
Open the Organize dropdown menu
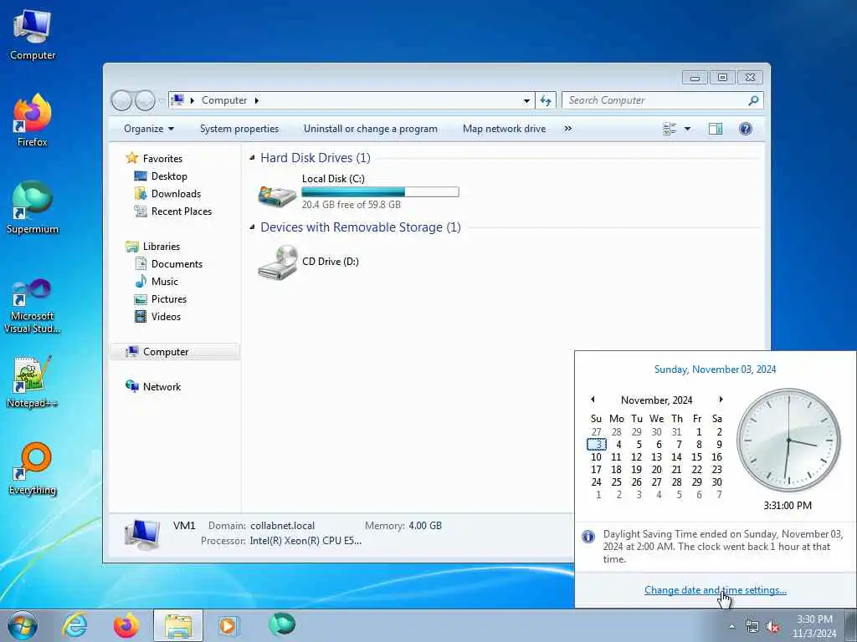pyautogui.click(x=149, y=129)
